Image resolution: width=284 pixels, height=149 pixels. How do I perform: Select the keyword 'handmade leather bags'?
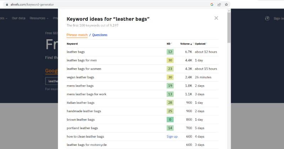[84, 111]
